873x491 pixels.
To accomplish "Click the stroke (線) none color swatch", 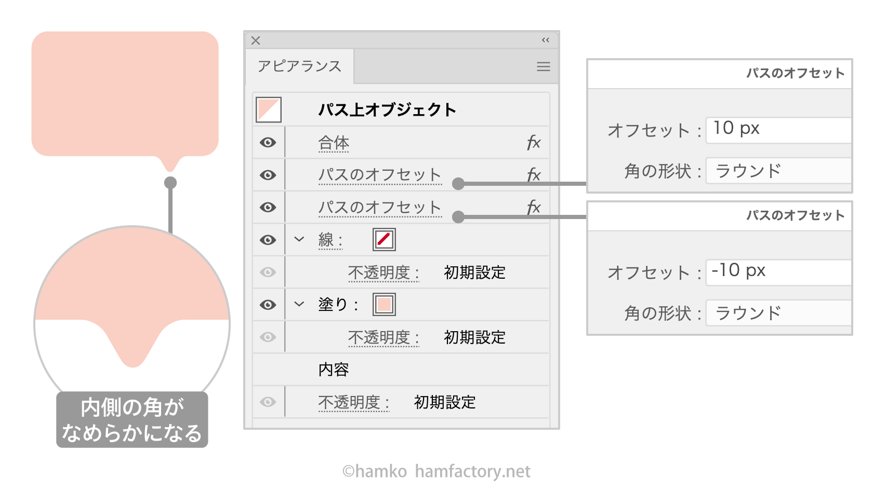I will tap(384, 239).
